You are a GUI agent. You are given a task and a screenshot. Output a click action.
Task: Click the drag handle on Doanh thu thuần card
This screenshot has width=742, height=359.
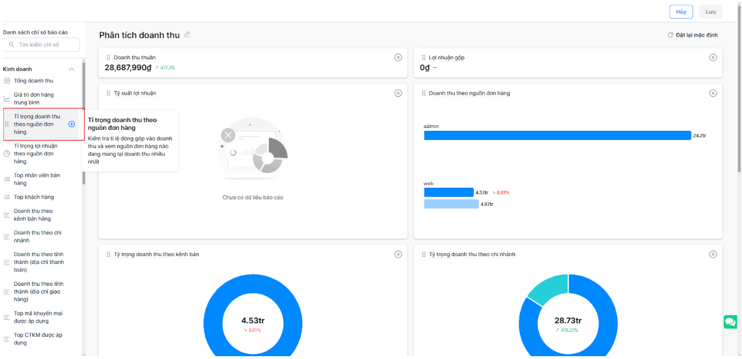tap(108, 58)
